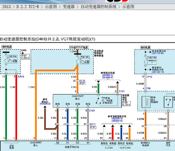The image size is (175, 151).
Task: Open the P.37 C.81-2 location box
Action: point(25,57)
